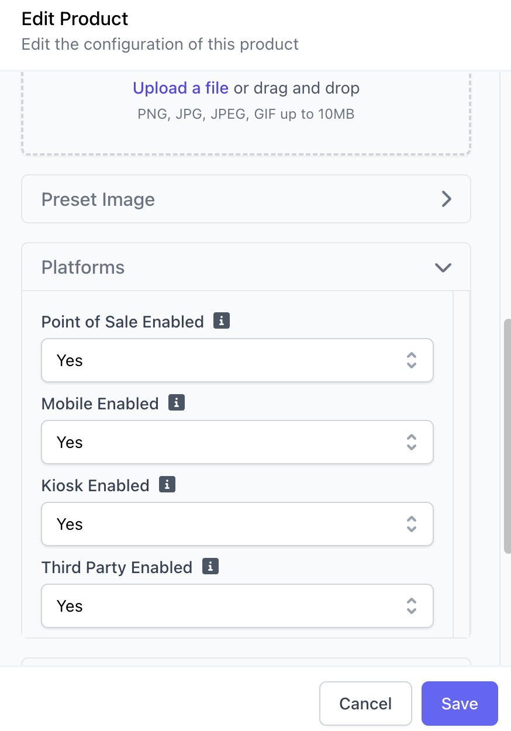Click the Mobile Enabled select arrows
This screenshot has width=511, height=731.
coord(412,442)
